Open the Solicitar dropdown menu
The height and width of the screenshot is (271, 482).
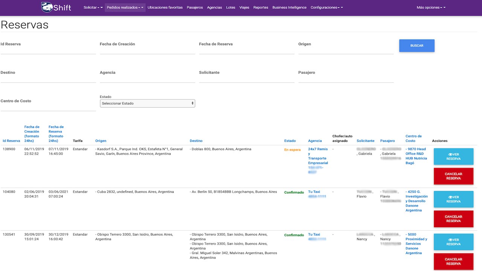click(93, 8)
